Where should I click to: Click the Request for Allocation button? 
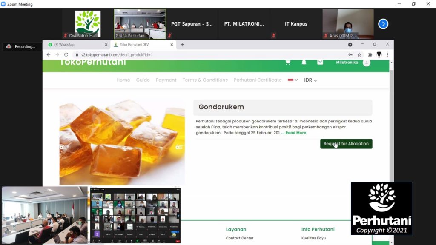[x=346, y=144]
